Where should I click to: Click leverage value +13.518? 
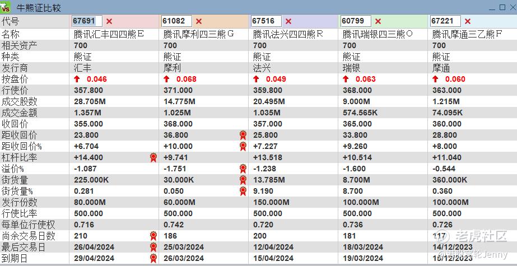click(x=268, y=157)
